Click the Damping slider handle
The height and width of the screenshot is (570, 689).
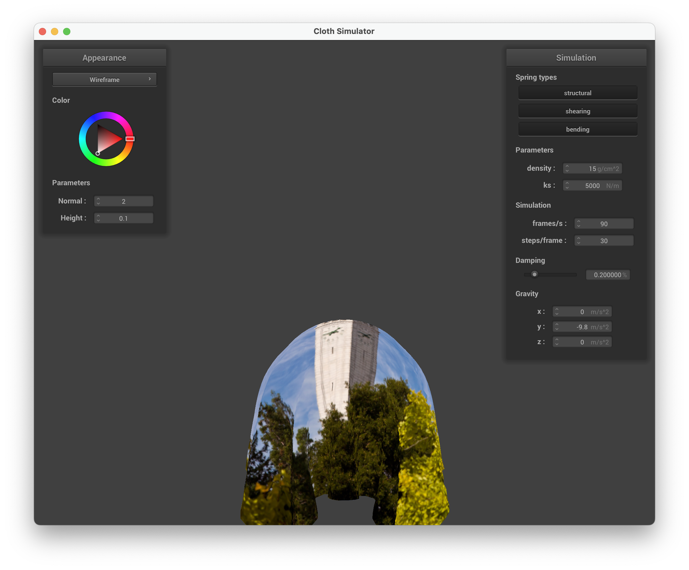534,274
